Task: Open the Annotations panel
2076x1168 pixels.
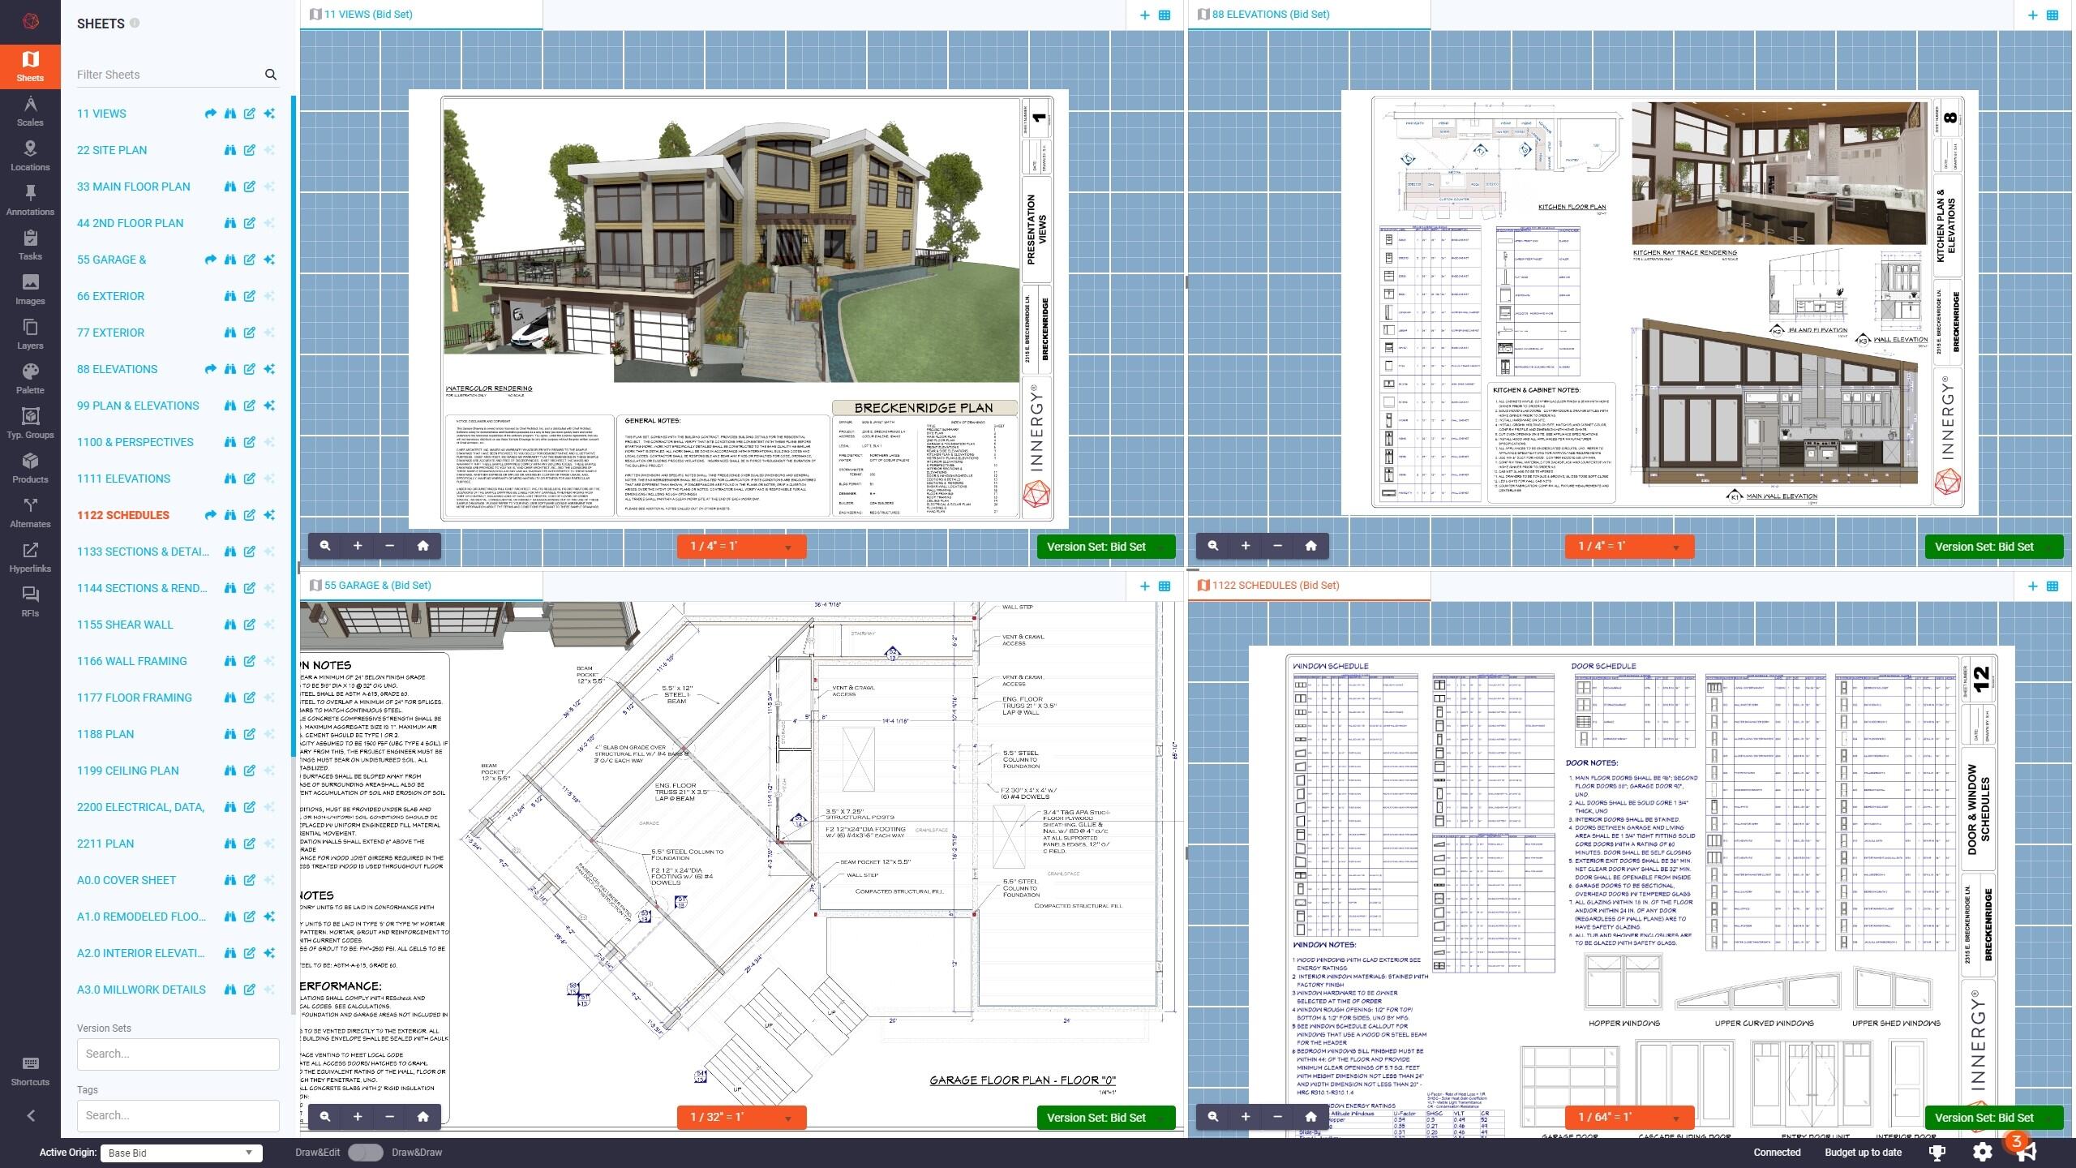Action: [x=30, y=200]
